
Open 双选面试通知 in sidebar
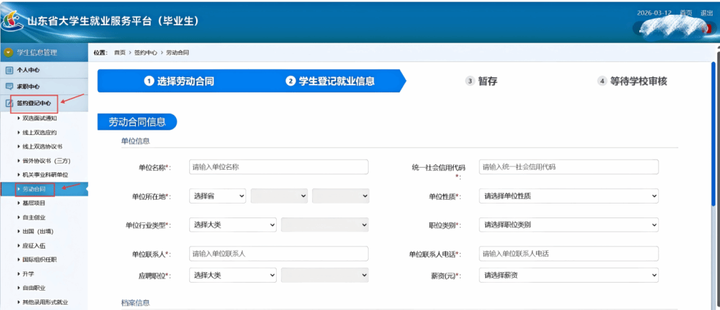click(39, 118)
